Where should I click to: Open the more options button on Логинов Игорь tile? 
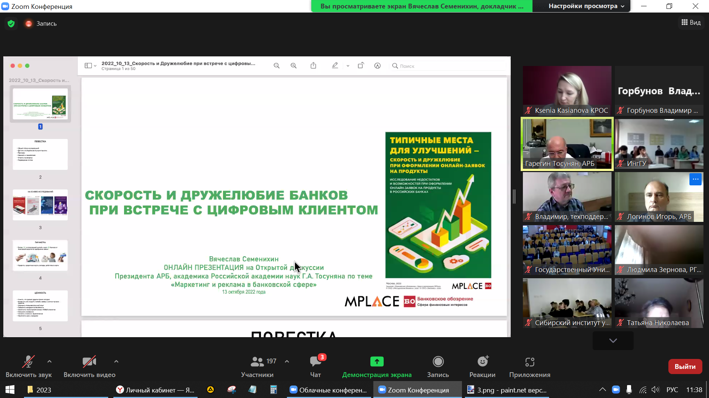tap(695, 179)
